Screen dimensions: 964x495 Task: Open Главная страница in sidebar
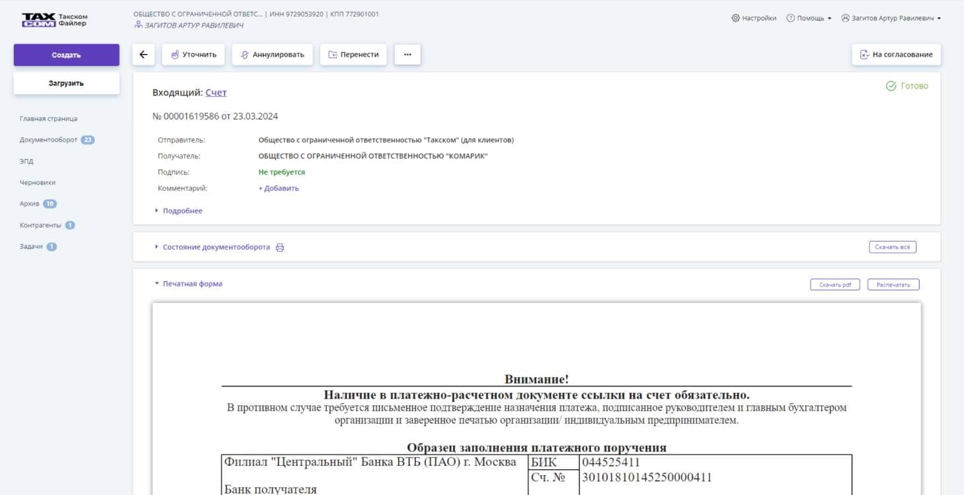pos(48,119)
